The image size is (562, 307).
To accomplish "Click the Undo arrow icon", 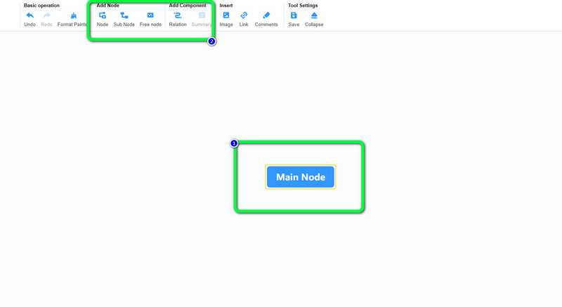I will coord(30,15).
